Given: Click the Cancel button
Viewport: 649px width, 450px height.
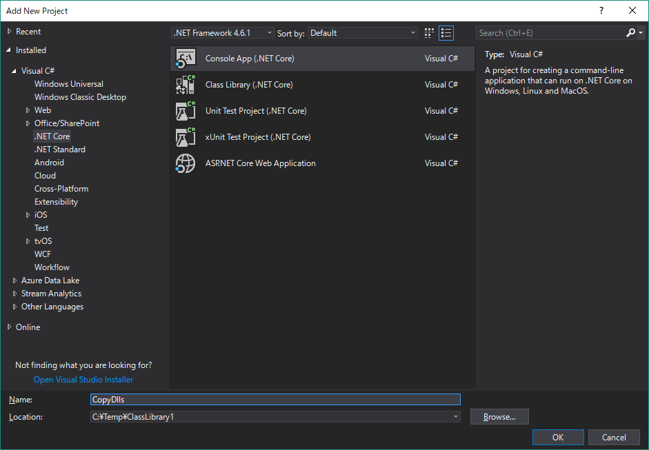Looking at the screenshot, I should (x=614, y=437).
